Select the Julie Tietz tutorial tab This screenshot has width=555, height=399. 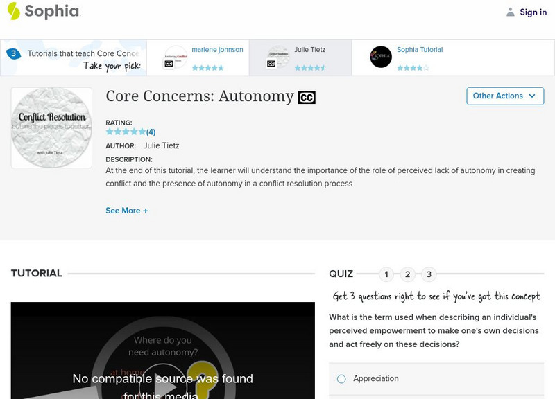[300, 57]
